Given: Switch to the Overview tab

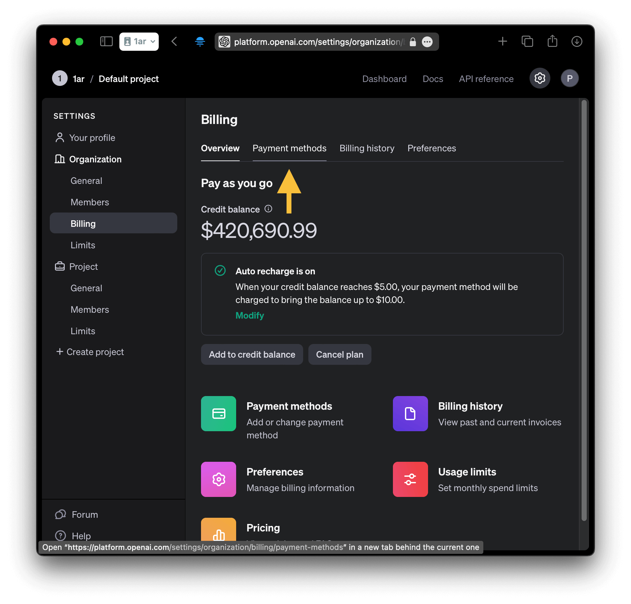Looking at the screenshot, I should click(x=220, y=148).
